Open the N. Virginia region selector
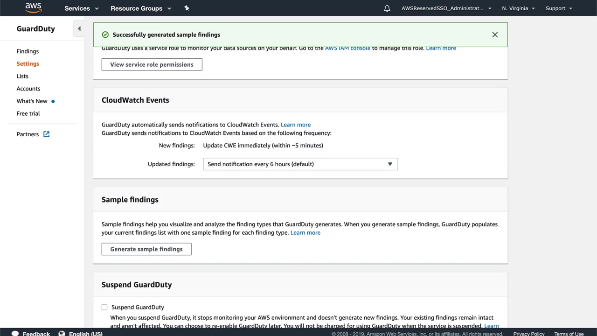Viewport: 597px width, 336px height. [518, 8]
